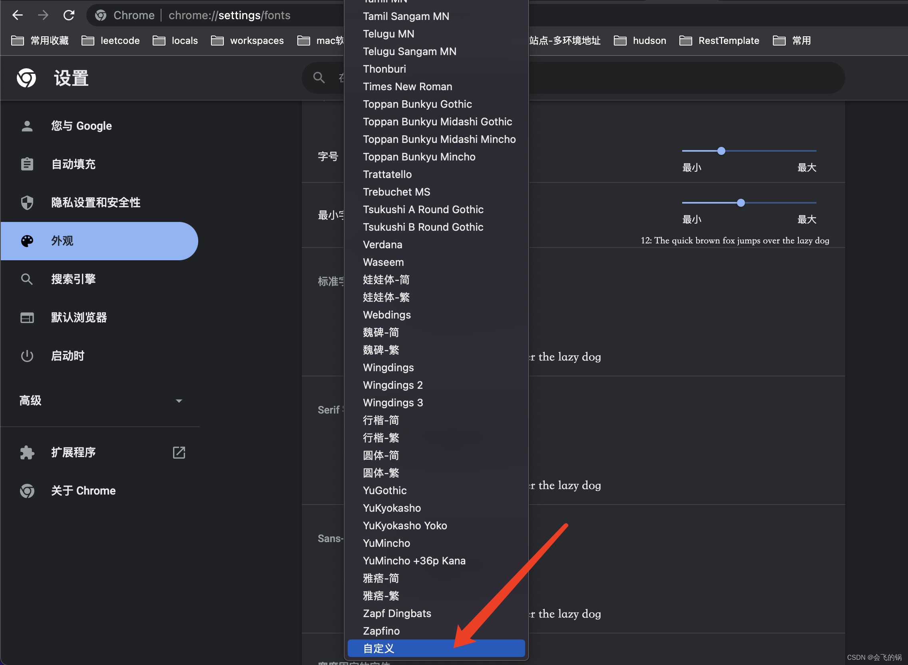This screenshot has width=908, height=665.
Task: Reload the settings page
Action: click(69, 15)
